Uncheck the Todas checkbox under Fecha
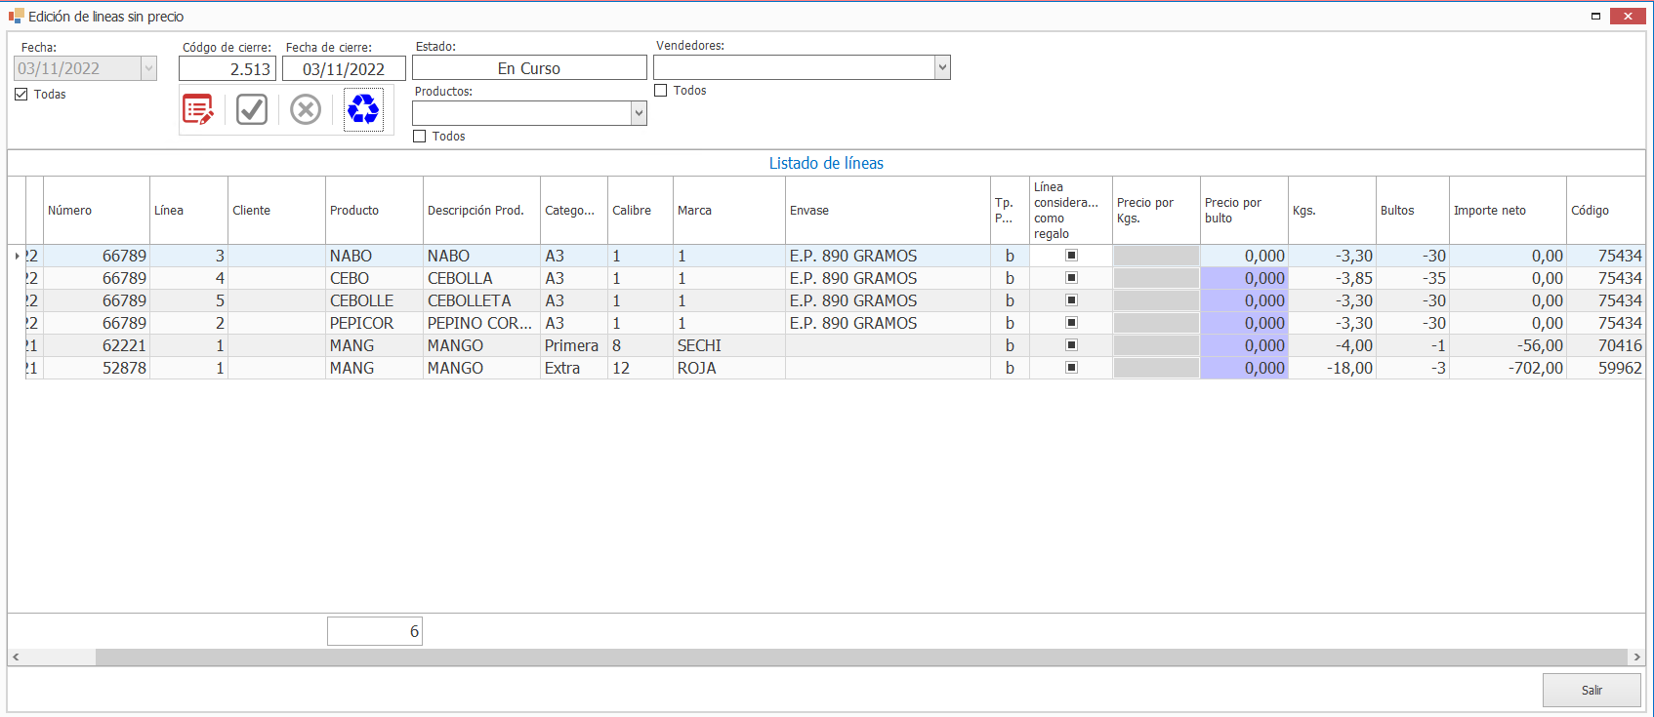The width and height of the screenshot is (1654, 717). tap(21, 95)
